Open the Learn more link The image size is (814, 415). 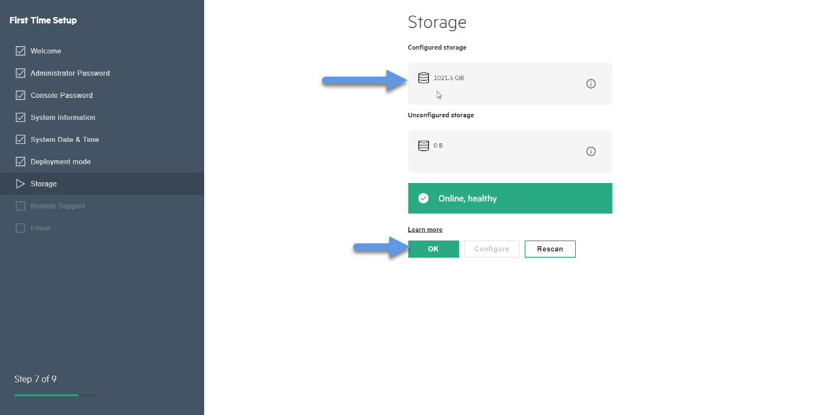tap(425, 230)
